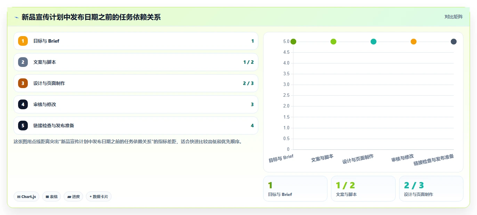Viewport: 477px width, 215px height.
Task: Click the lightning icon beside the title
Action: coord(16,17)
